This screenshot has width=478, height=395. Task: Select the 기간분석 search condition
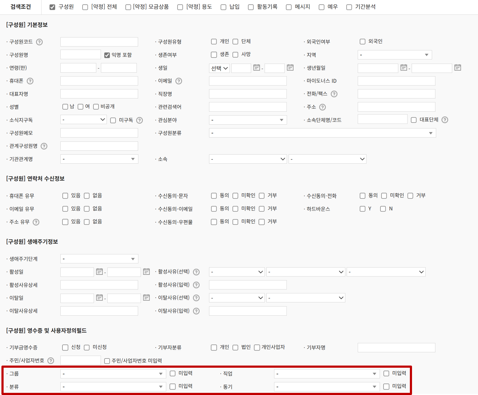point(349,7)
